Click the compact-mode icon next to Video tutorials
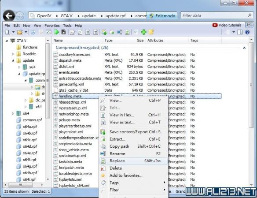Image resolution: width=257 pixels, height=198 pixels. click(249, 25)
